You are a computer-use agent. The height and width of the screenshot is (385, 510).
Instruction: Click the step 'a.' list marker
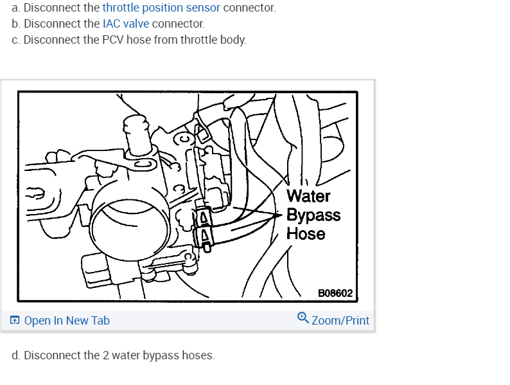(x=16, y=8)
